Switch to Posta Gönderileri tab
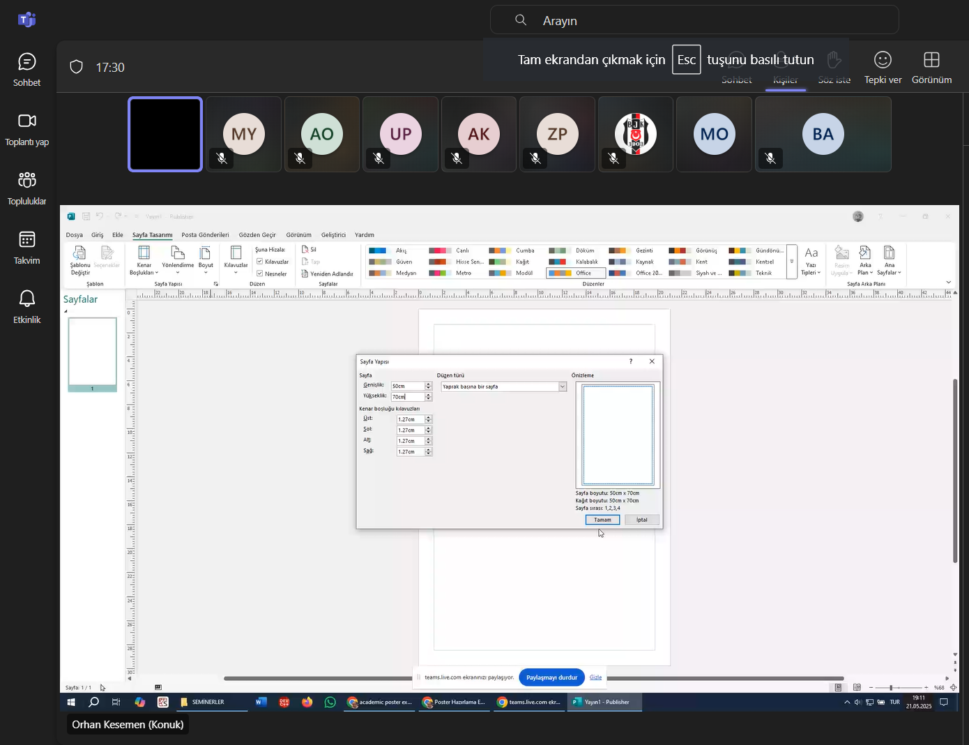 click(x=205, y=235)
